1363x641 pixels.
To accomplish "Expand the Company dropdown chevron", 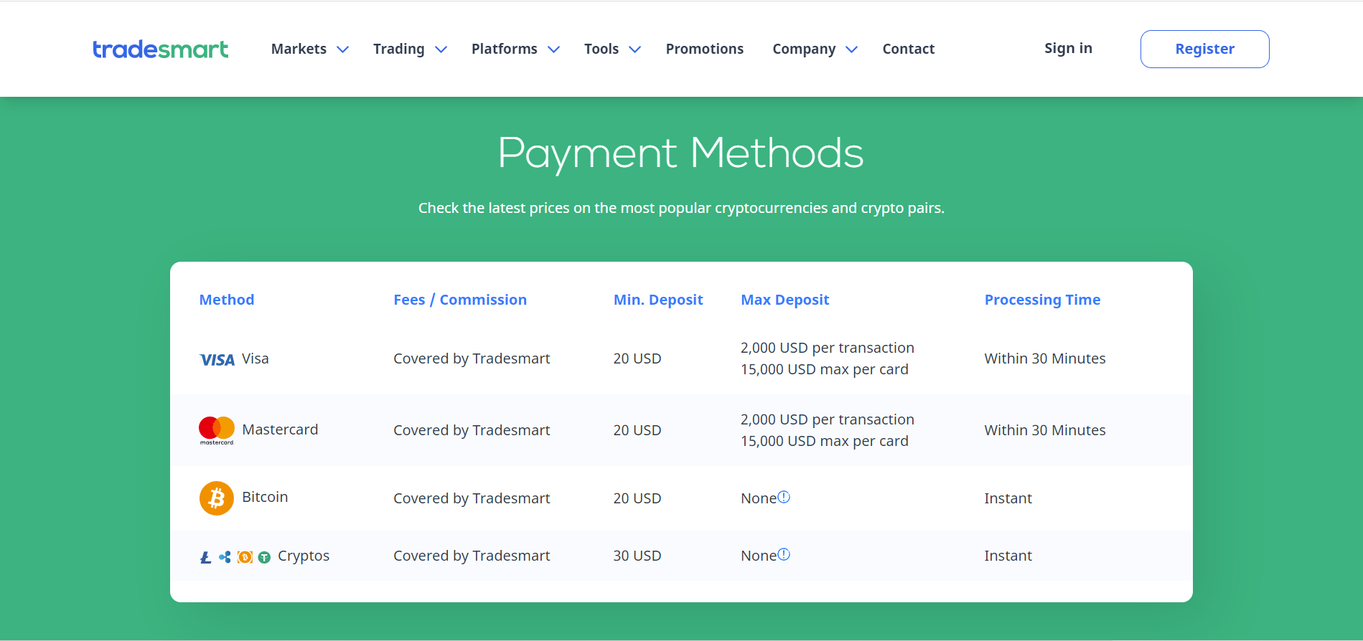I will point(852,49).
